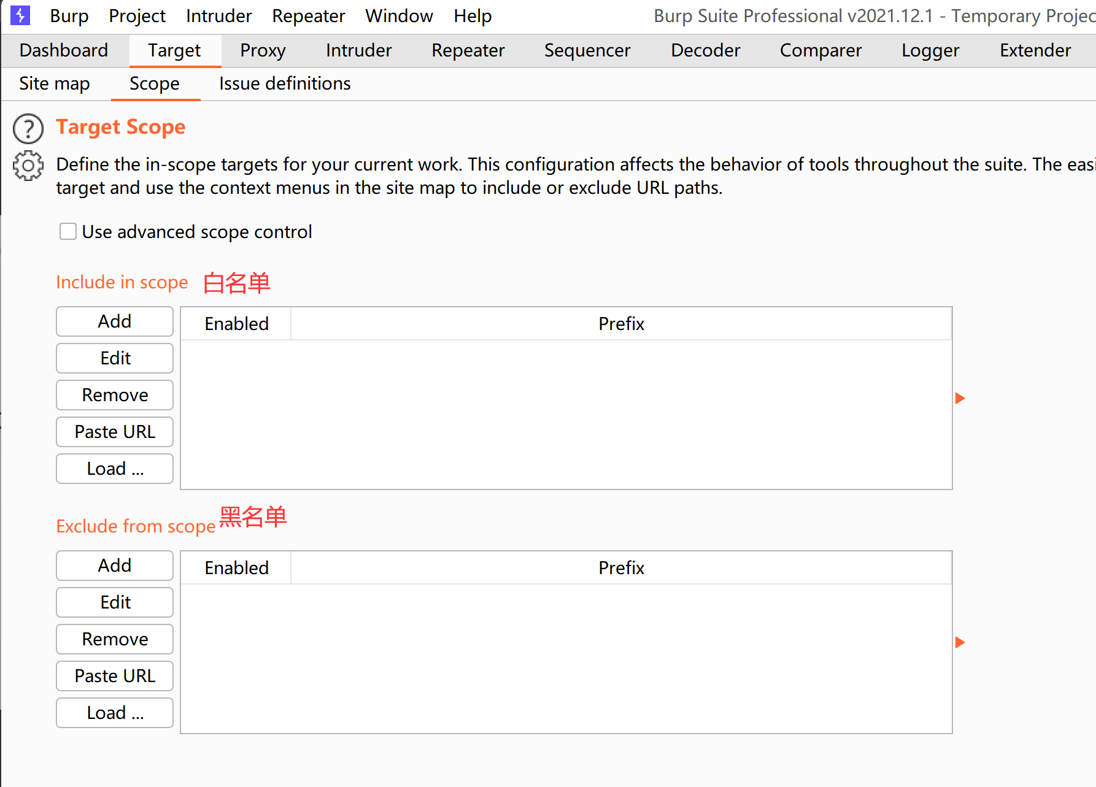Click the Include in scope section label
This screenshot has height=787, width=1096.
122,282
